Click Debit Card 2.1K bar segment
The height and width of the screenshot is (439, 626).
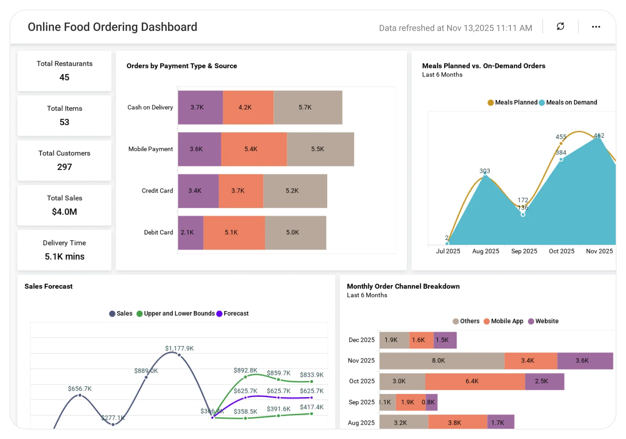point(191,233)
